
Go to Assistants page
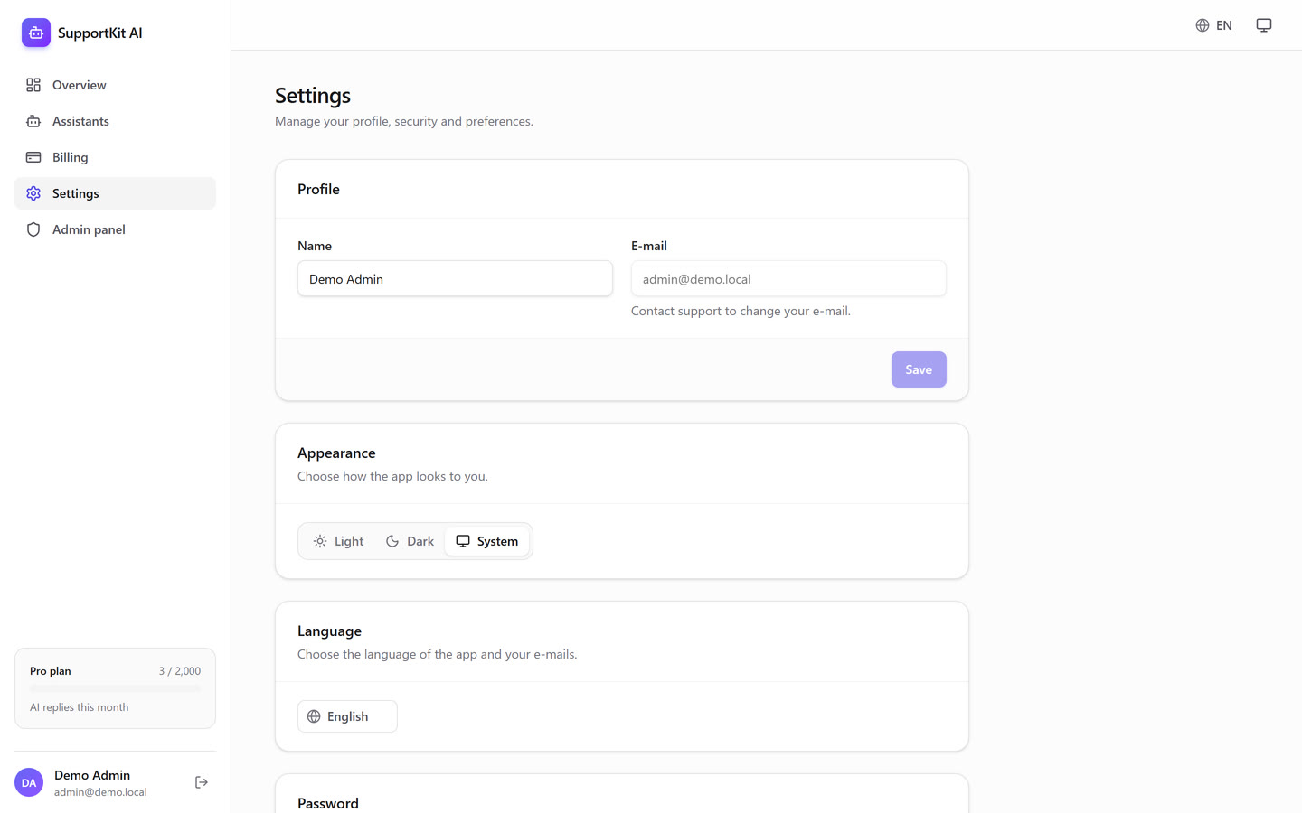[115, 121]
